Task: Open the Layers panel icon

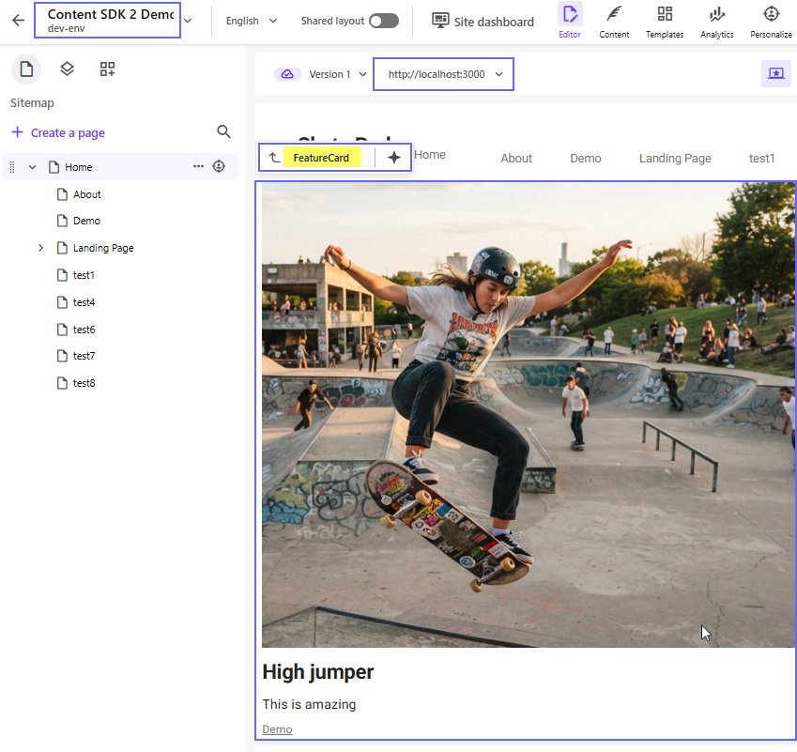Action: tap(67, 69)
